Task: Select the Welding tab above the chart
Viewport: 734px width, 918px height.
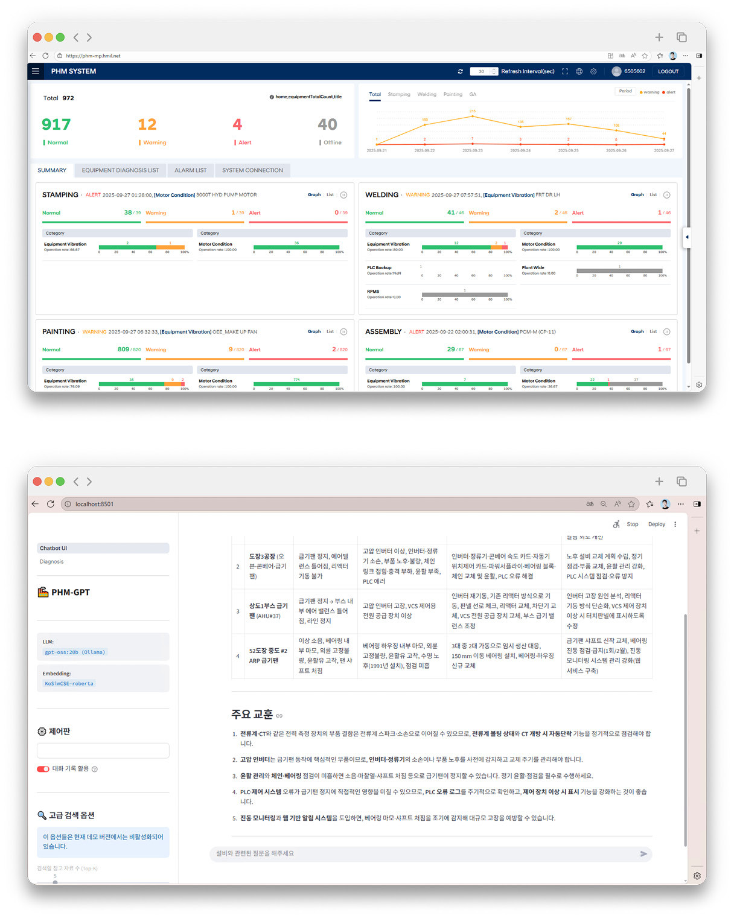Action: click(x=427, y=94)
